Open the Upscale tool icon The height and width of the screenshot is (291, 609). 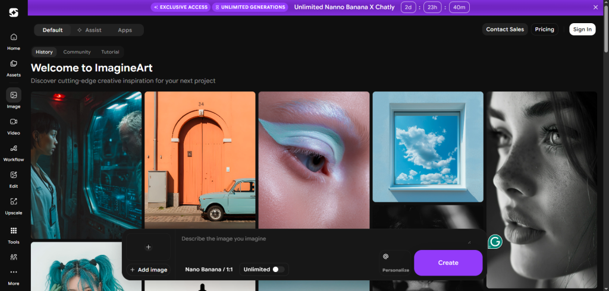(14, 202)
